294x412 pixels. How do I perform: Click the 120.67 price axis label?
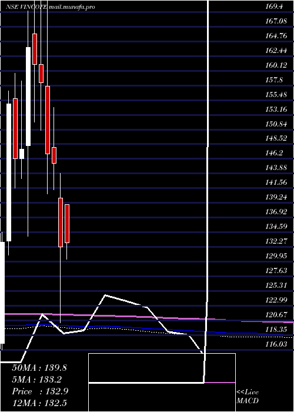tap(276, 314)
